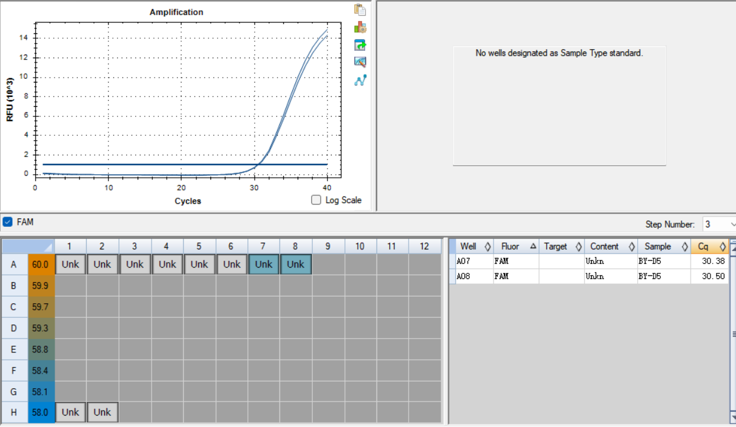Viewport: 736px width, 427px height.
Task: Sort by the Cq column header
Action: [709, 246]
